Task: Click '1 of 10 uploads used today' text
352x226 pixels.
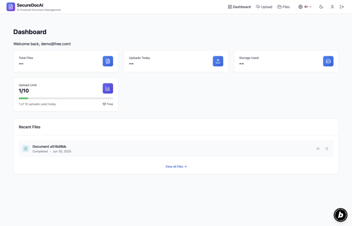Action: (x=37, y=104)
